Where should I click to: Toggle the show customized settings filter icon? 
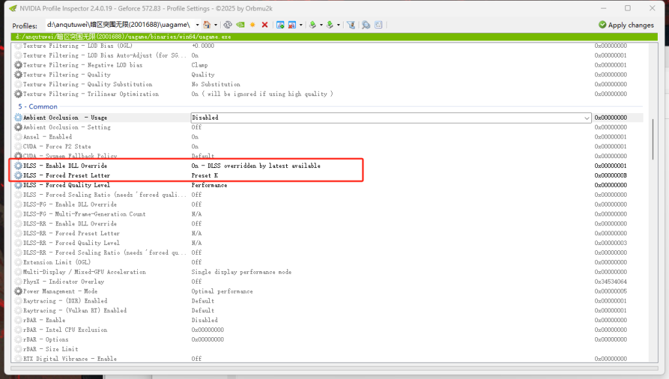pos(351,25)
